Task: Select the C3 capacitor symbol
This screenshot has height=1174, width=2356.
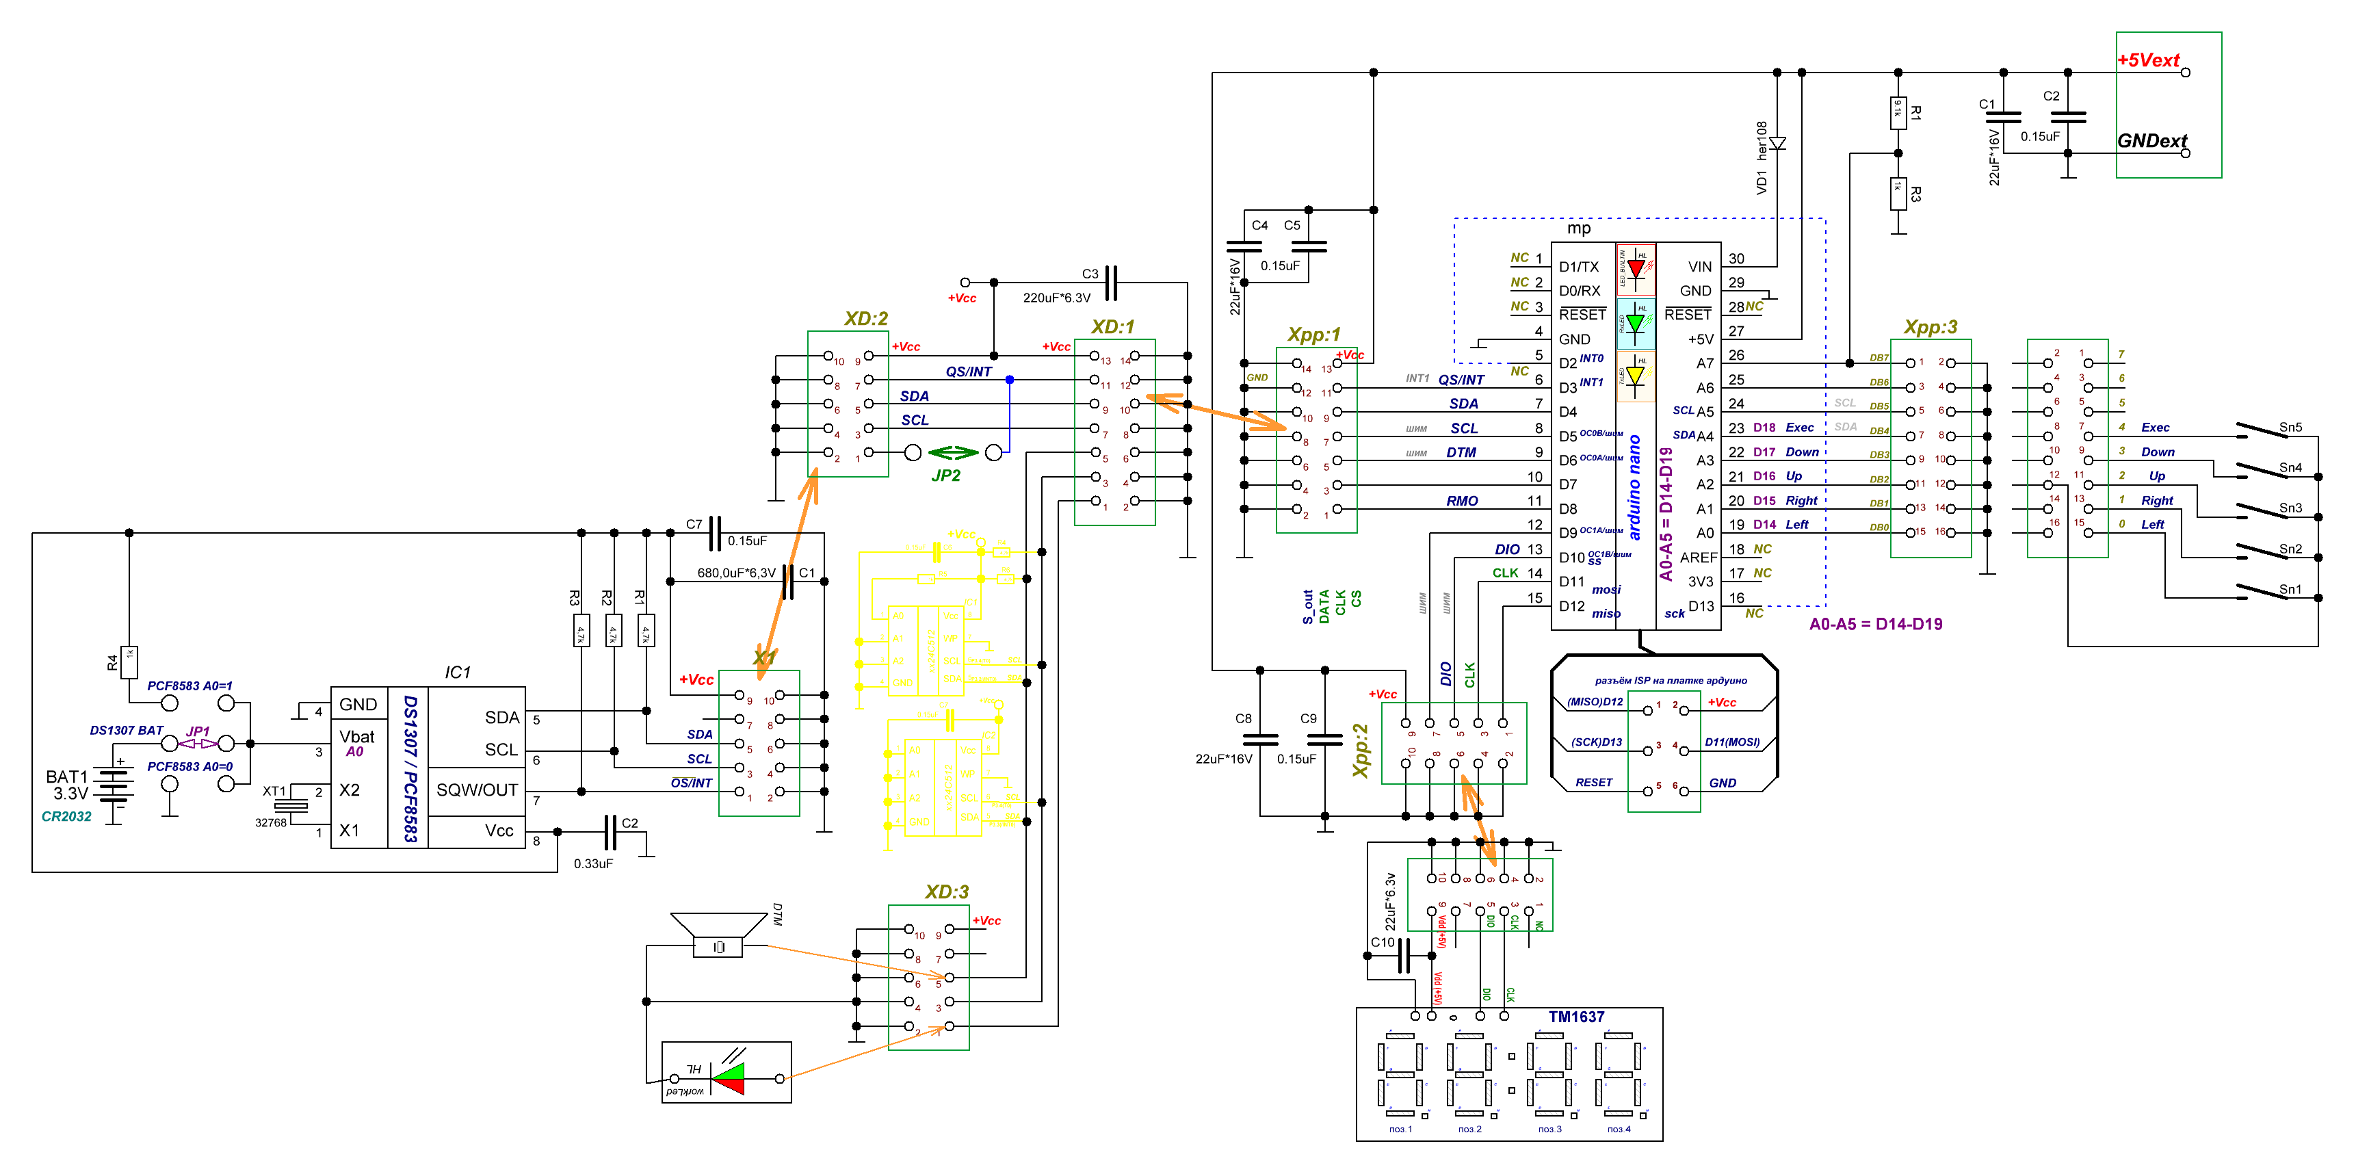Action: coord(1111,283)
